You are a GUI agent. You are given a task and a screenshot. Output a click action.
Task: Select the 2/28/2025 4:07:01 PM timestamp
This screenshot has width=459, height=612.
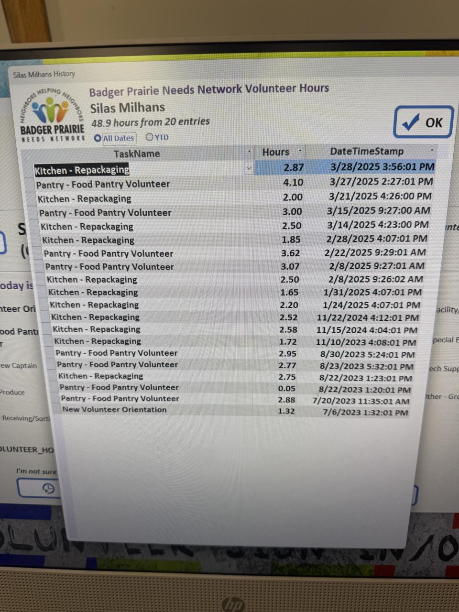[377, 239]
